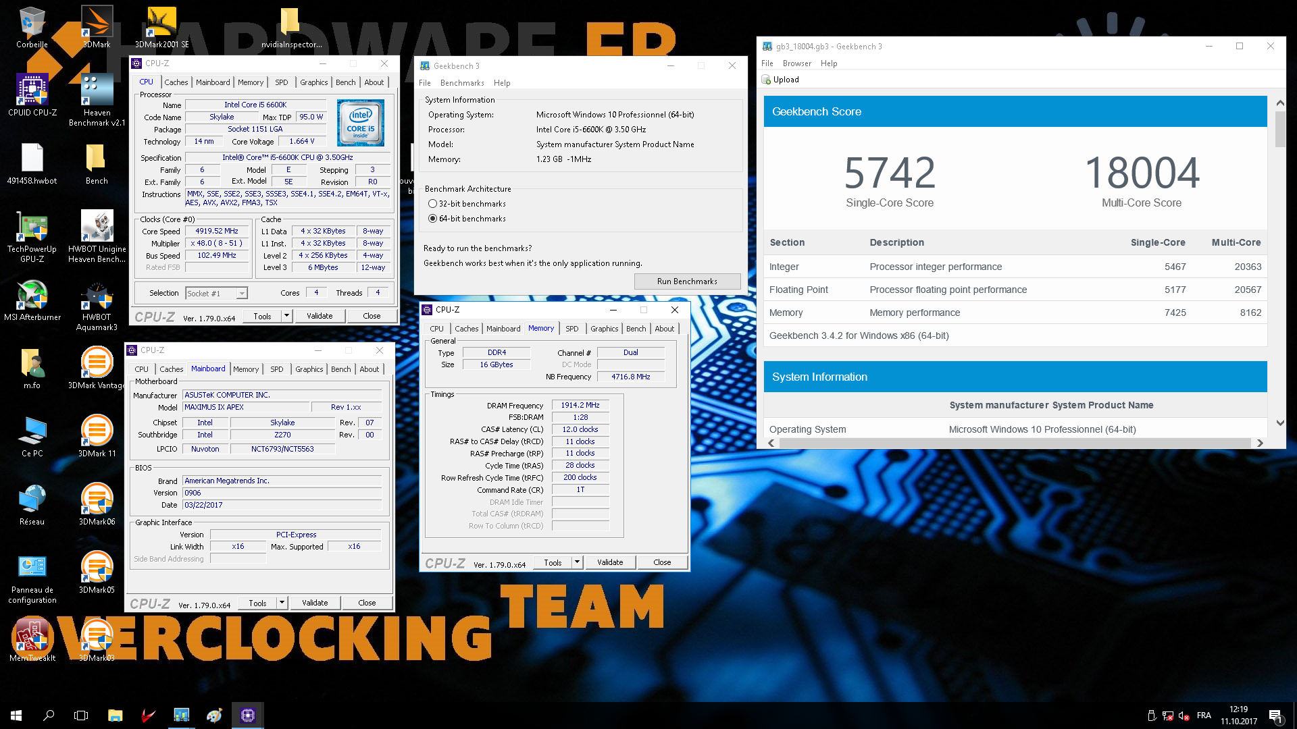Image resolution: width=1297 pixels, height=729 pixels.
Task: Click the Upload icon in Geekbench results
Action: click(x=766, y=80)
